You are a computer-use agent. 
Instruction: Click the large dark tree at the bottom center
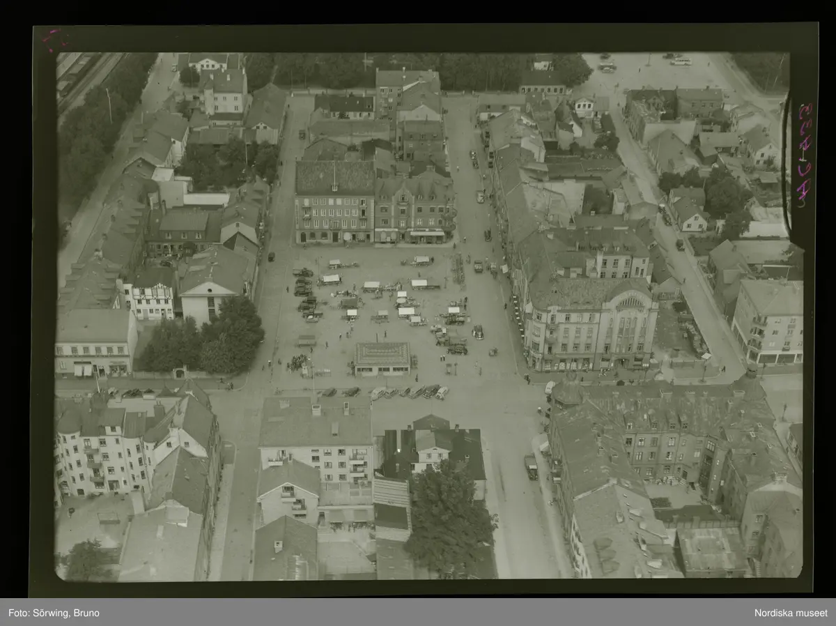tap(447, 519)
